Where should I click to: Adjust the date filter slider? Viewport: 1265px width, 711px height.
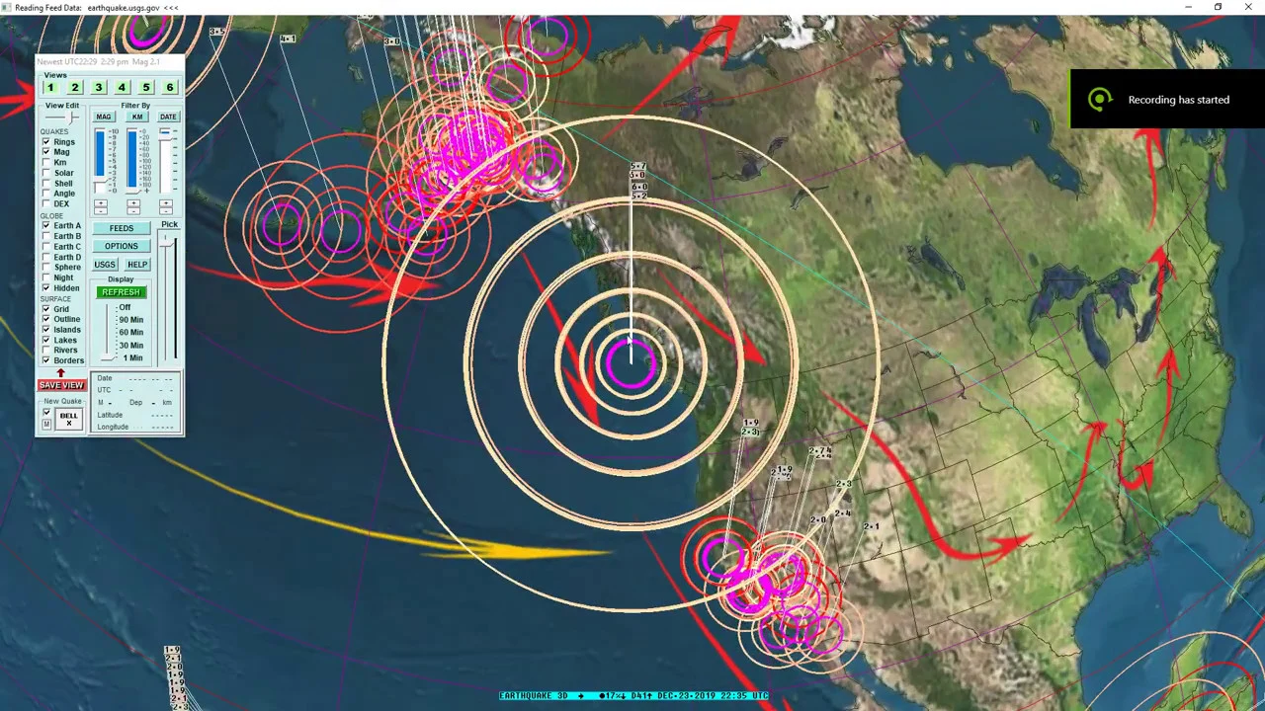coord(166,136)
